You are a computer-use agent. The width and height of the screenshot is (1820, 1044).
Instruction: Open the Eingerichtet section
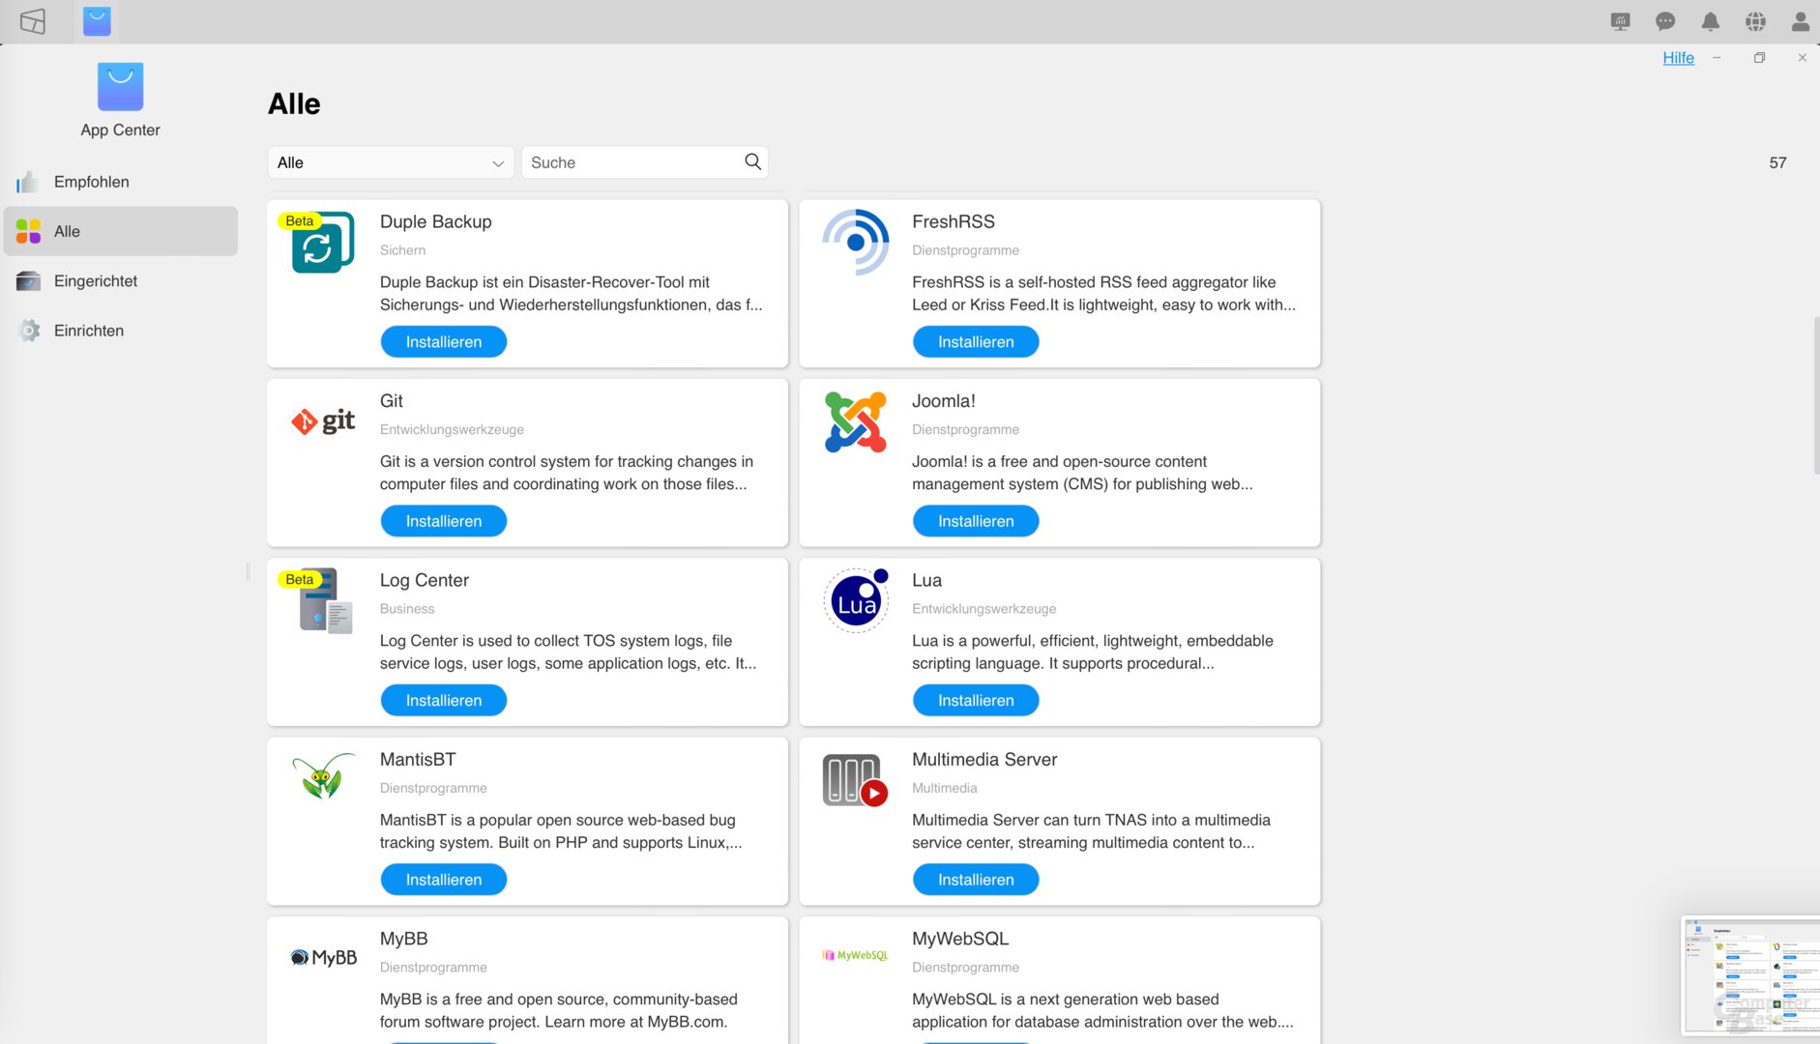pyautogui.click(x=95, y=281)
